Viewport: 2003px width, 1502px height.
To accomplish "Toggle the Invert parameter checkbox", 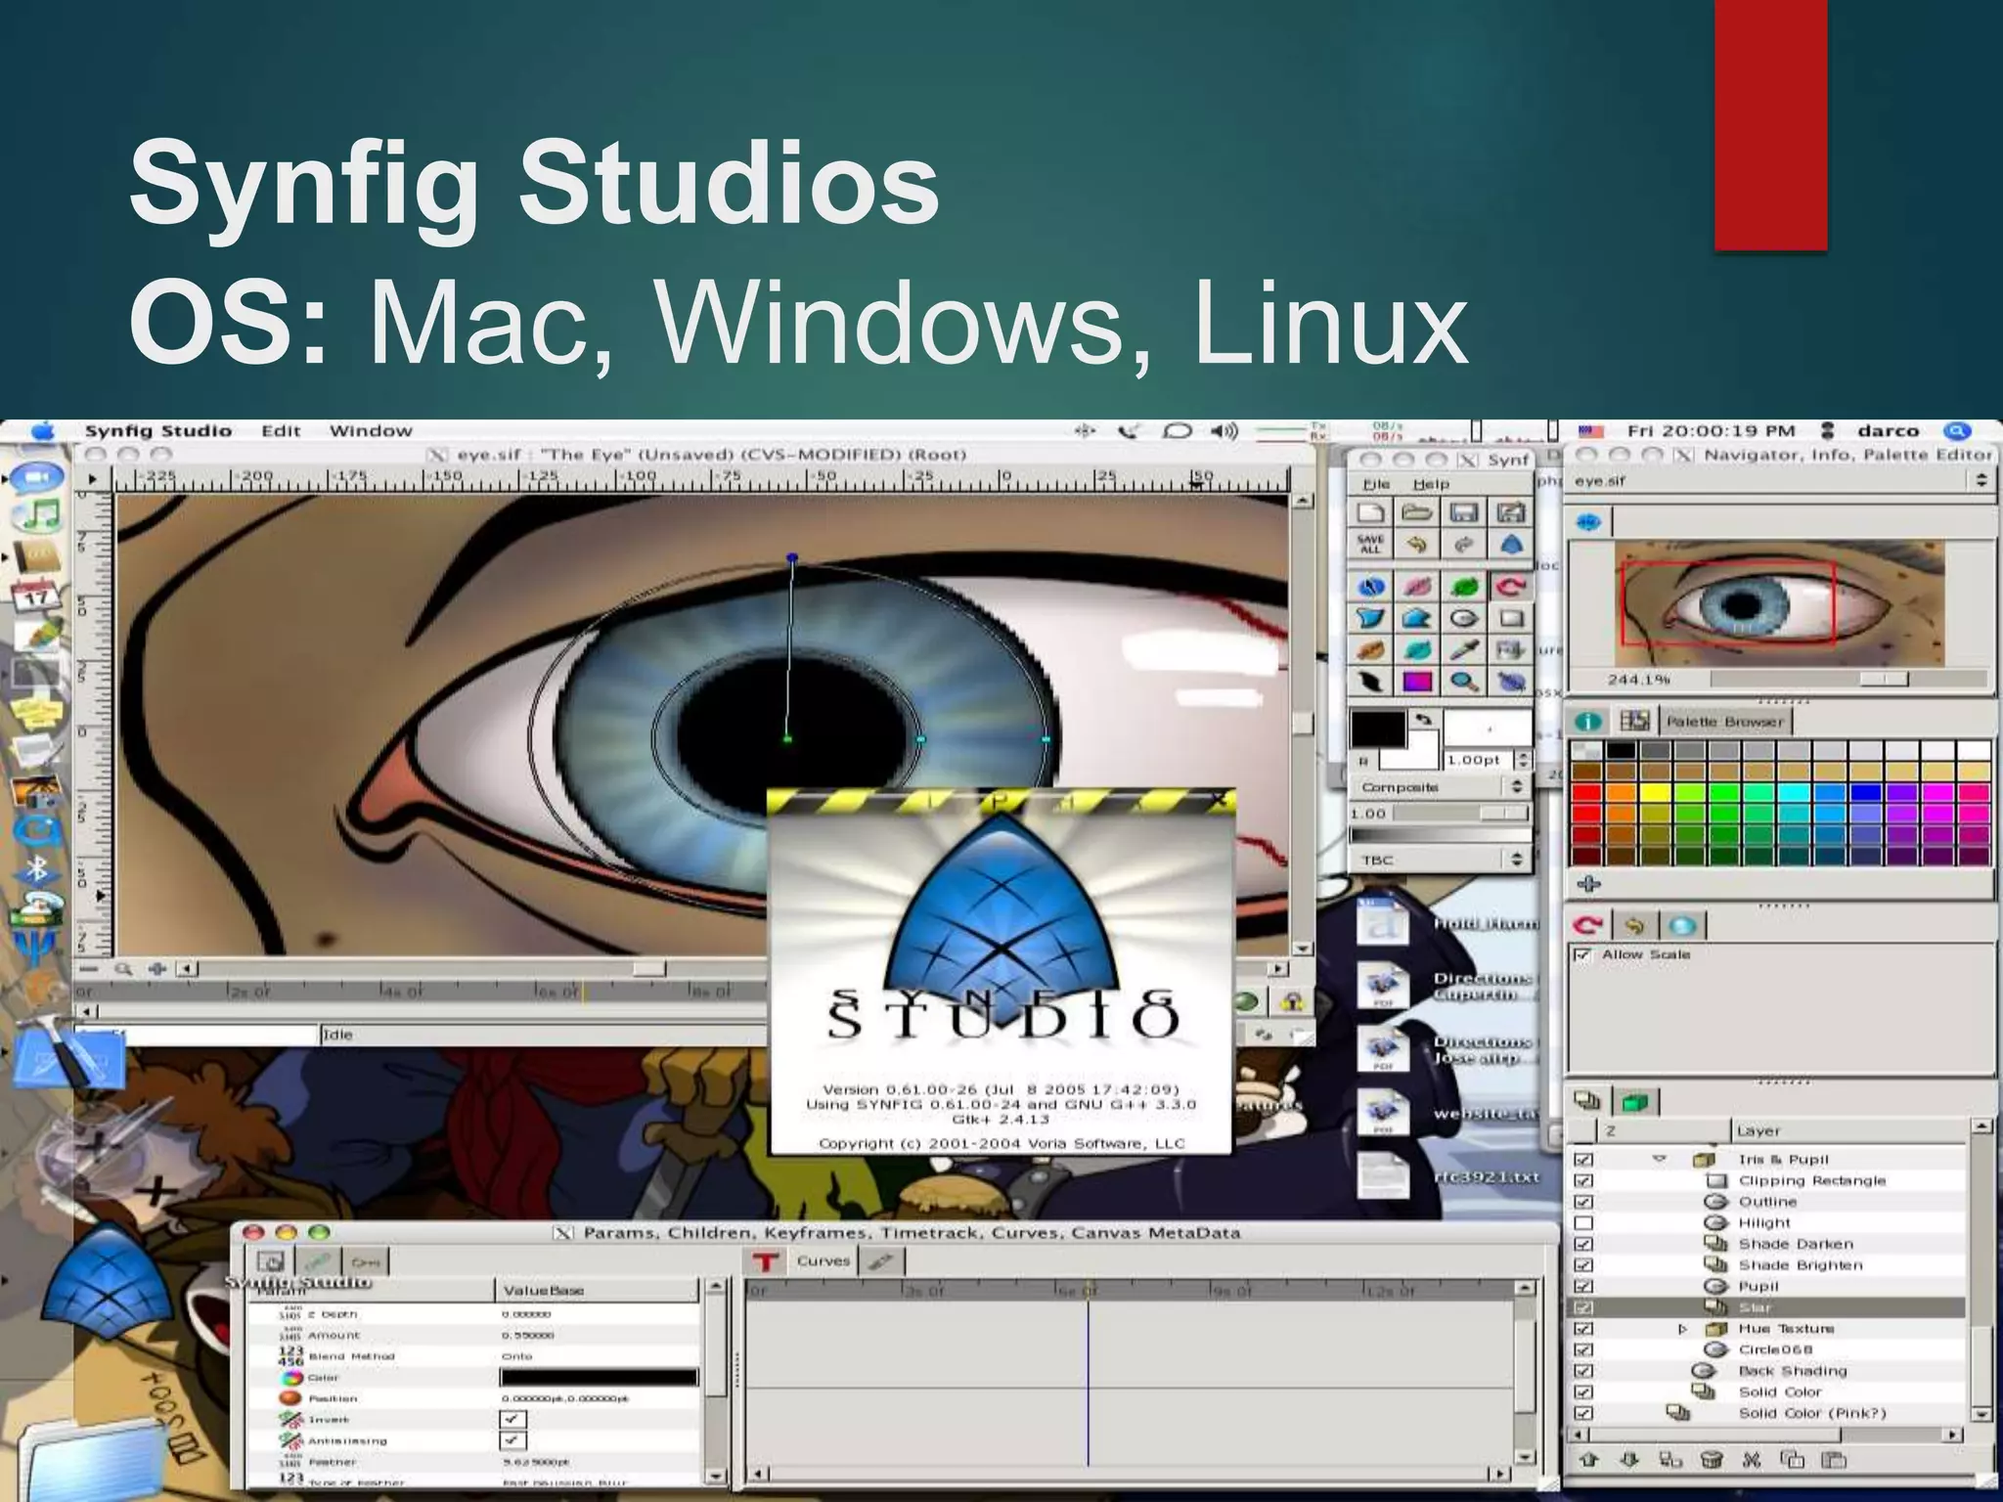I will tap(512, 1419).
